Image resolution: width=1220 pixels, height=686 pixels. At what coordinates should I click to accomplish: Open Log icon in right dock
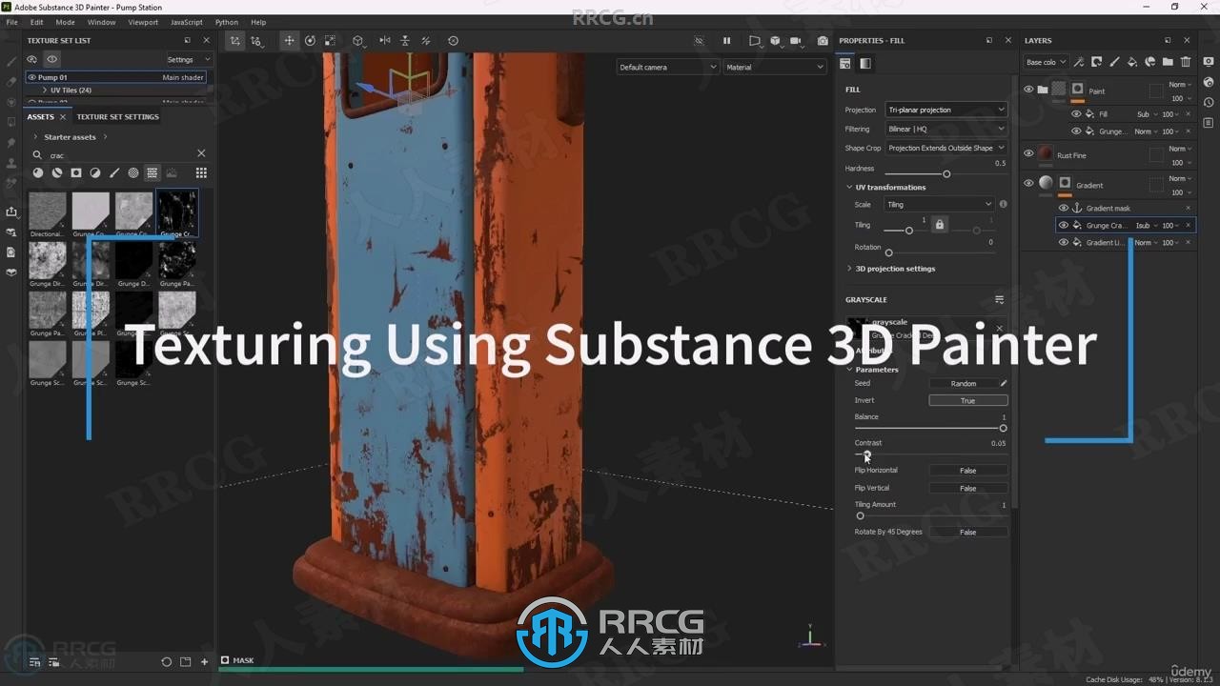(1209, 125)
